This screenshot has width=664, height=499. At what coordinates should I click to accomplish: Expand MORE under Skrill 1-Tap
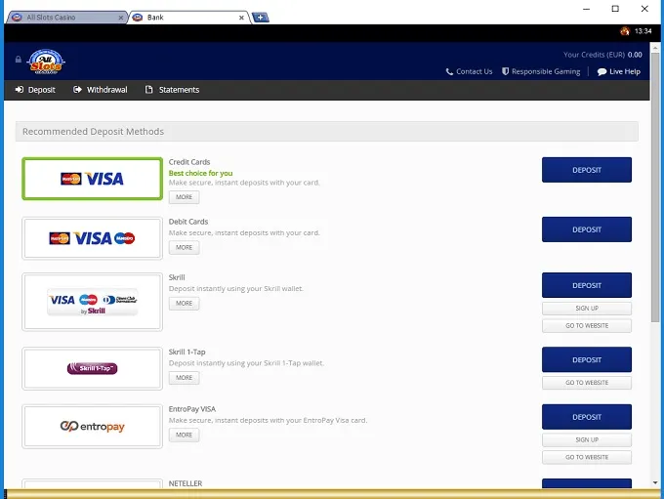(184, 378)
